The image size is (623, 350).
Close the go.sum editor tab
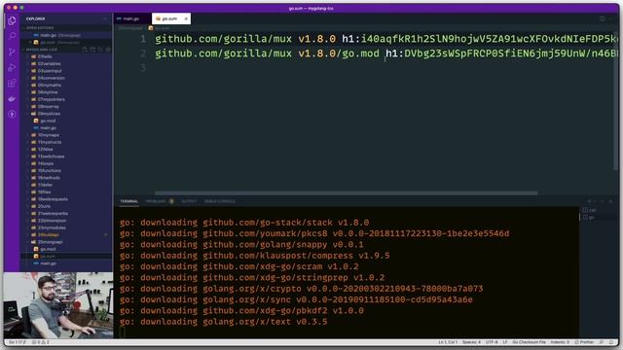coord(186,18)
